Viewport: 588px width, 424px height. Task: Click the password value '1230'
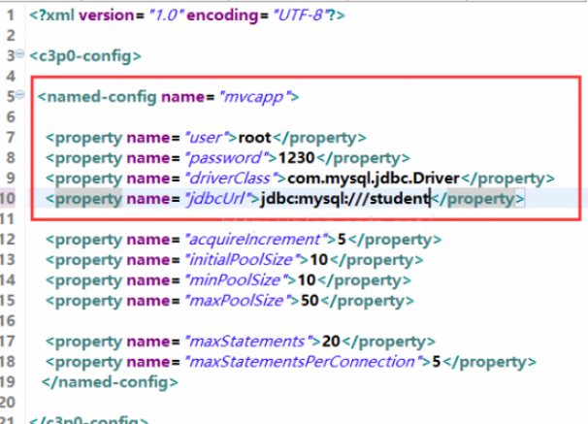[x=296, y=158]
